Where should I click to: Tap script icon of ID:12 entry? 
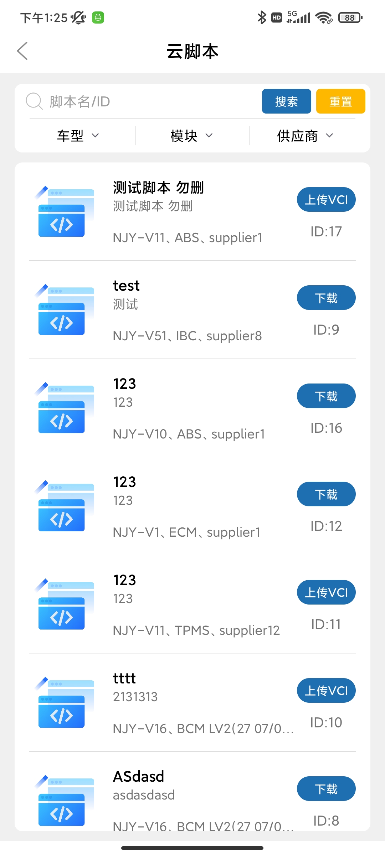pos(64,506)
